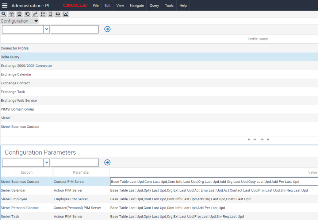This screenshot has width=318, height=220.
Task: Sort by the Section column header
Action: [x=27, y=173]
